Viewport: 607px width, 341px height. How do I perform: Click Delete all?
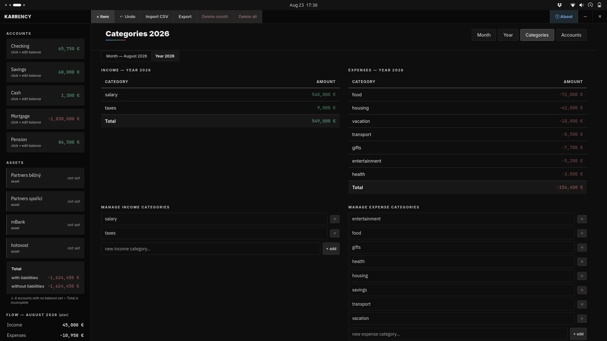pos(248,17)
